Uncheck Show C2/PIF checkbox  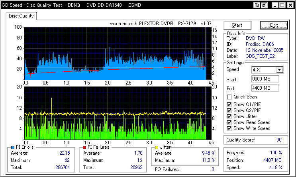click(229, 110)
